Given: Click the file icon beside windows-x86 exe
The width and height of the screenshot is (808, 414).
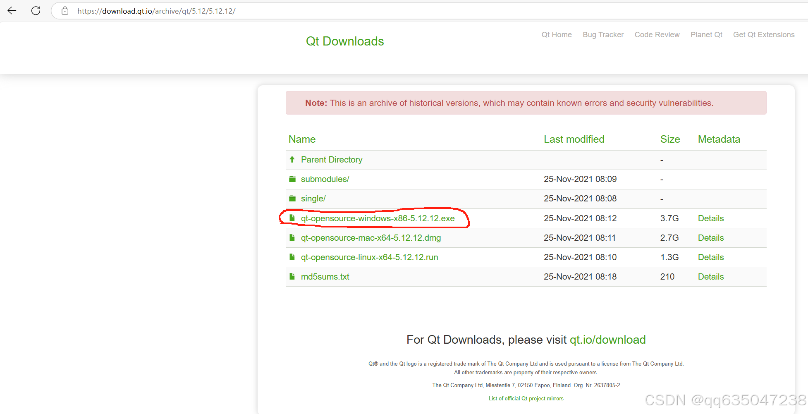Looking at the screenshot, I should pos(292,218).
